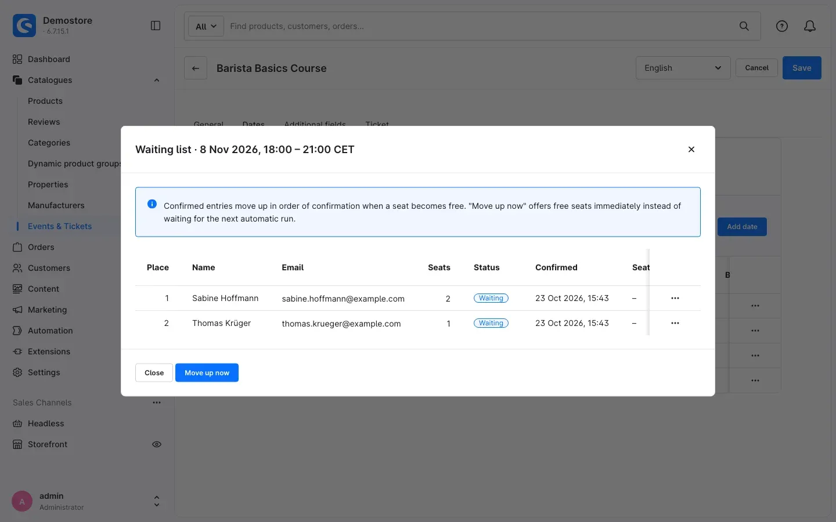
Task: Open Sales Channels options dots
Action: (157, 403)
